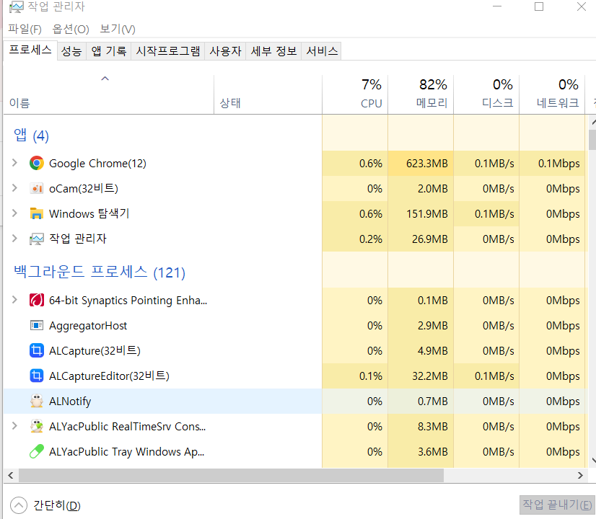Click the AggregatorHost icon
The height and width of the screenshot is (519, 596).
click(37, 325)
